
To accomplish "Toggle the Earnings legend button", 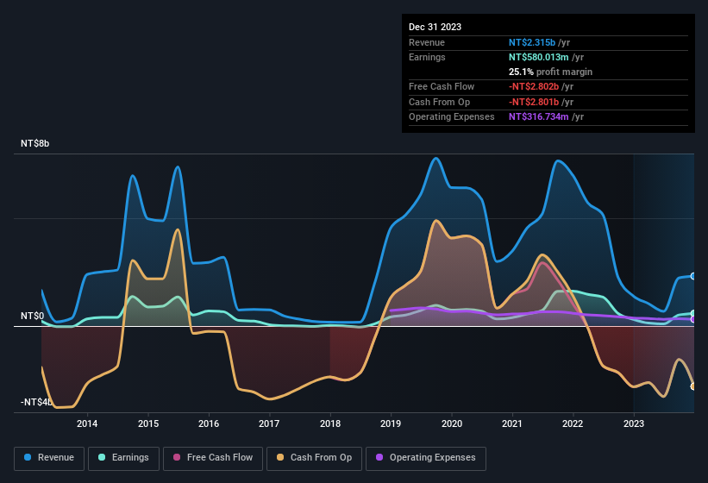I will [x=123, y=458].
